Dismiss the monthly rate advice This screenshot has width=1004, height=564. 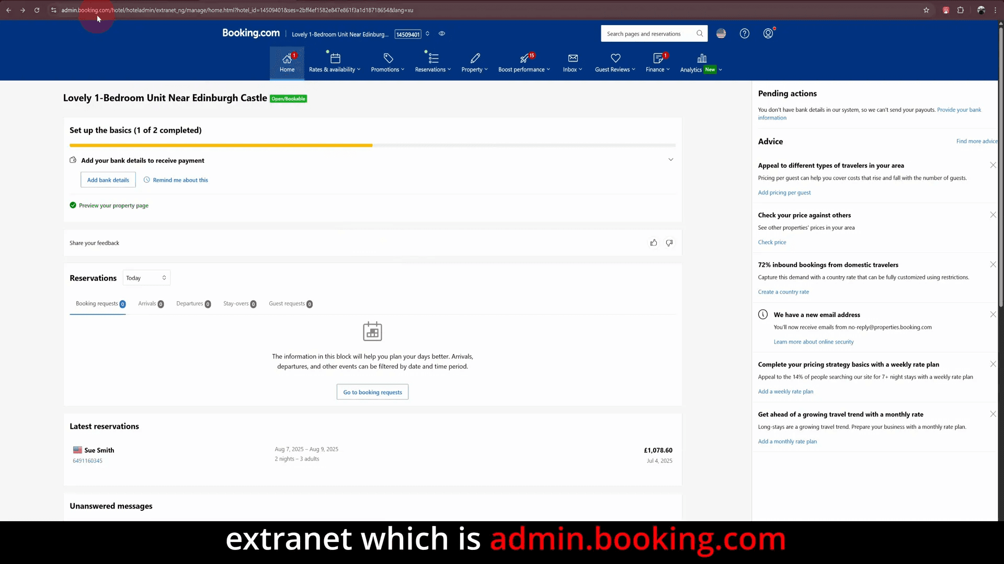click(x=993, y=414)
